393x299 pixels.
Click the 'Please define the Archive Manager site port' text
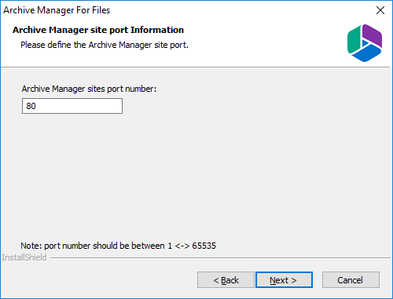click(x=105, y=45)
